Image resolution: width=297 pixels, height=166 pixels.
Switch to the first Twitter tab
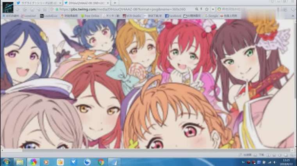coord(39,3)
